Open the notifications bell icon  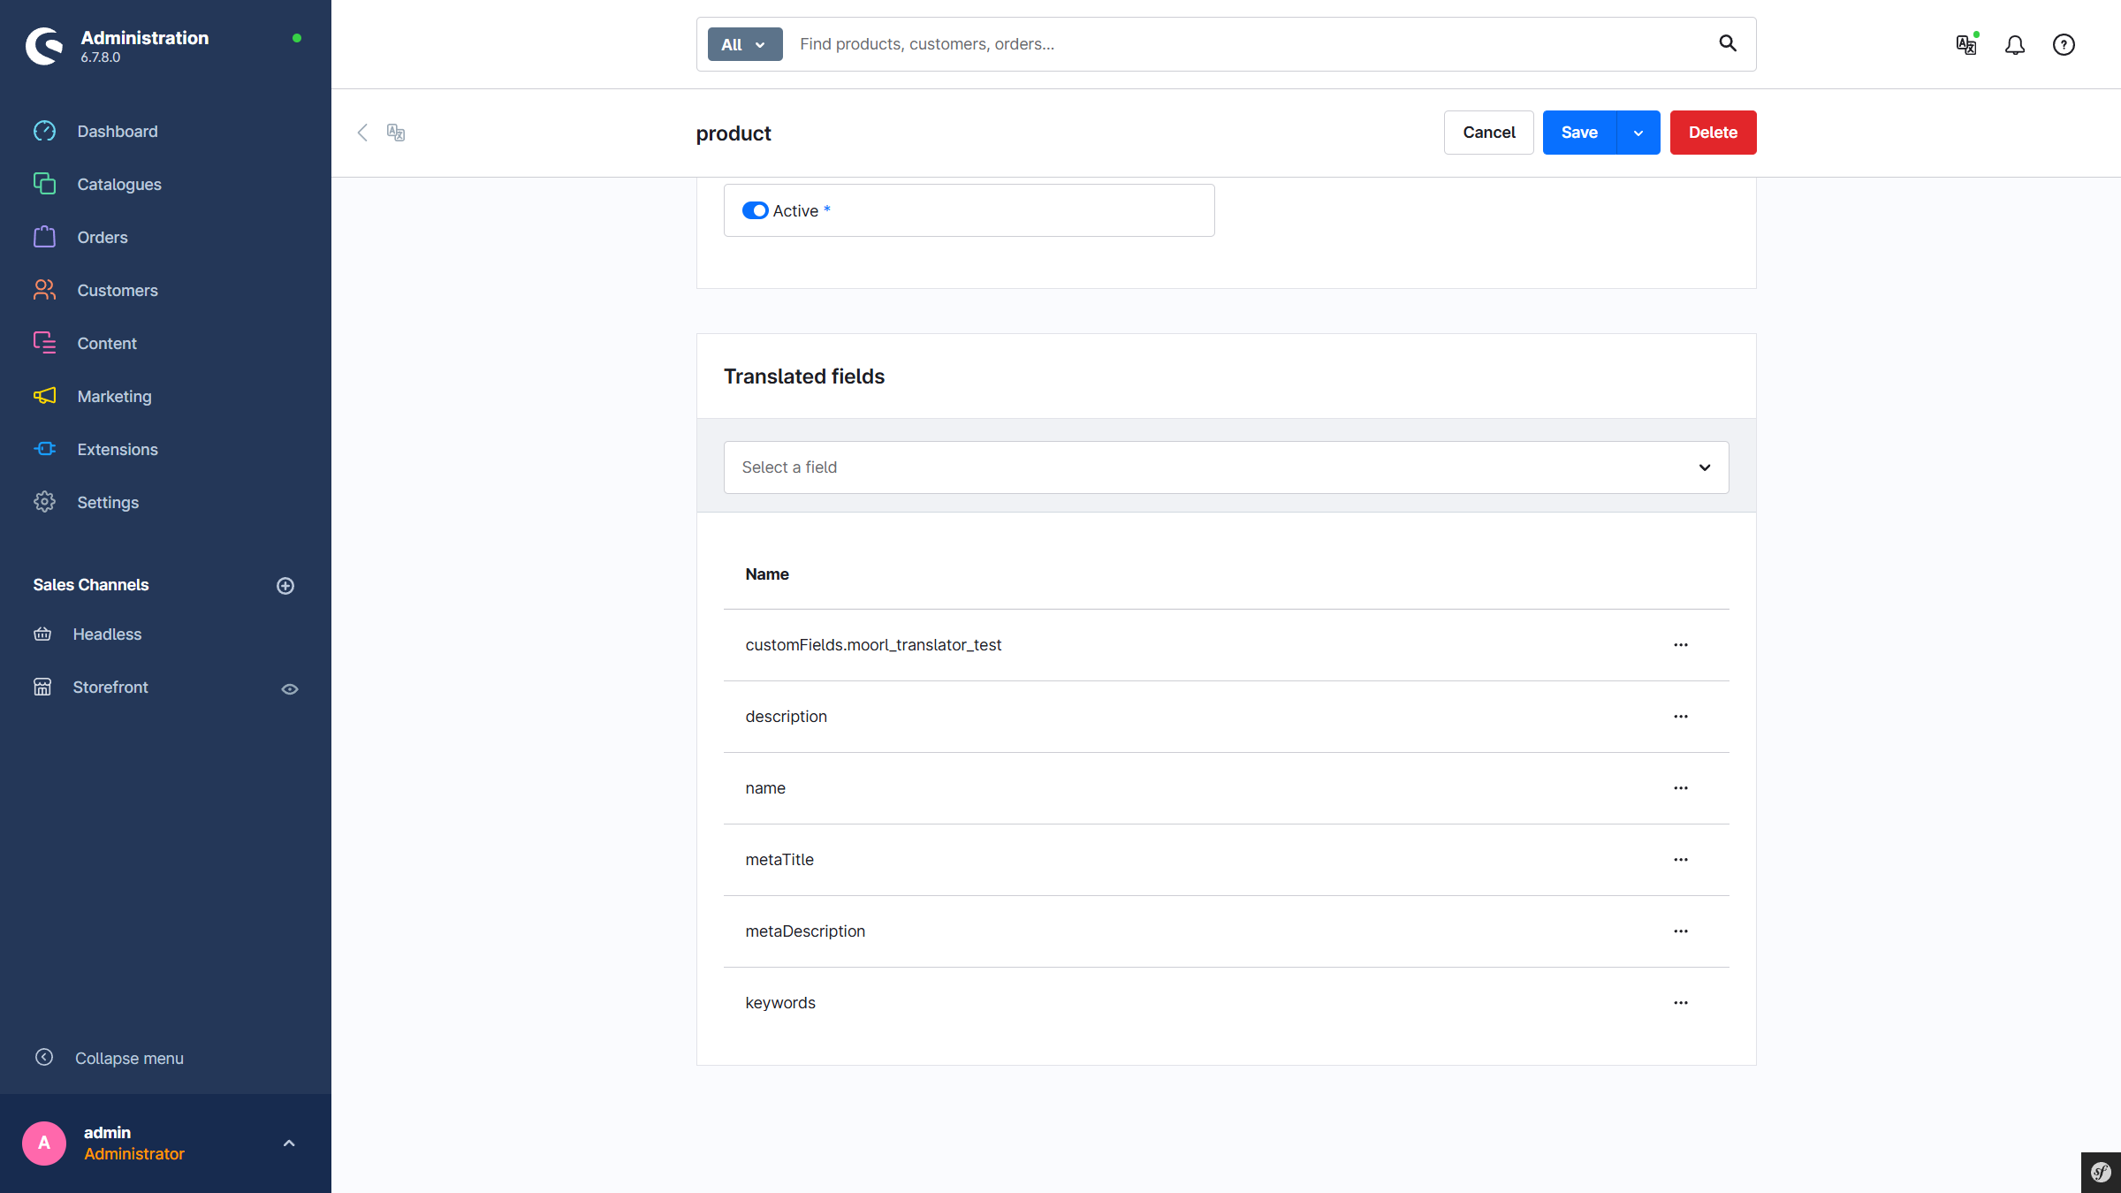(2015, 44)
